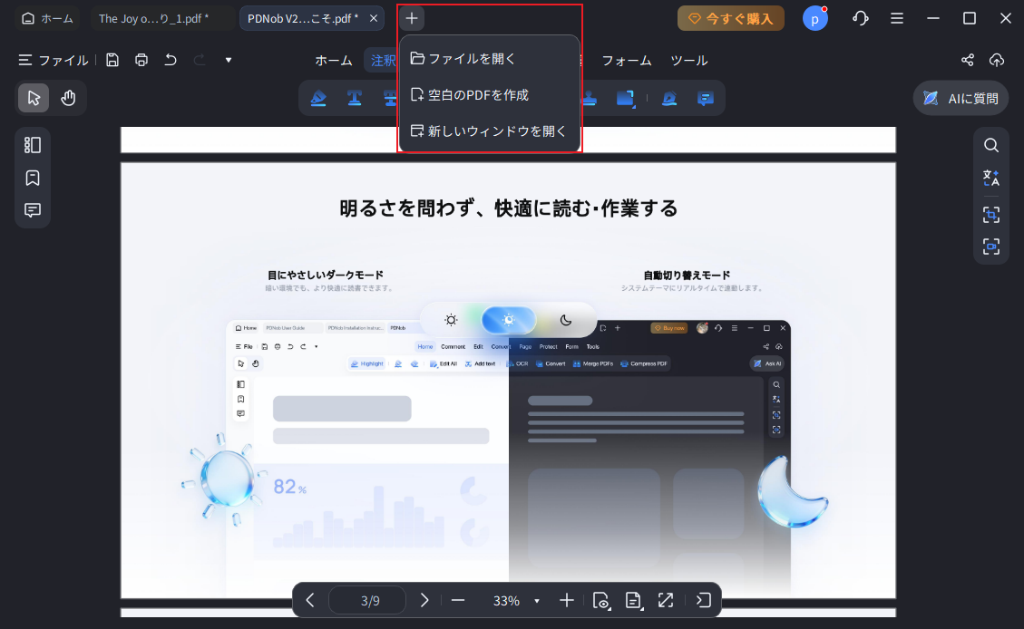Open the search panel

tap(990, 145)
